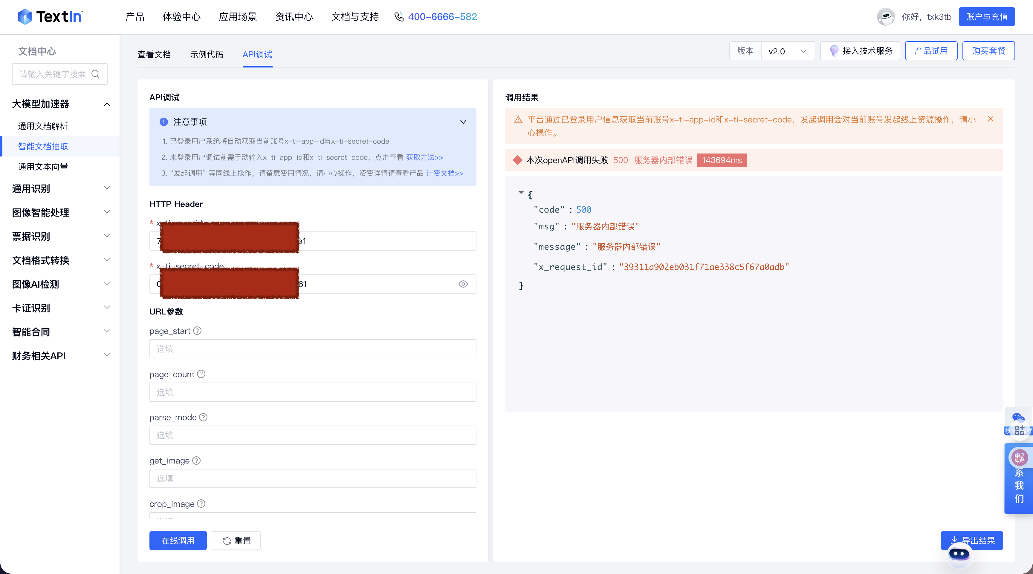
Task: Open the 体验中心 top menu
Action: click(181, 17)
